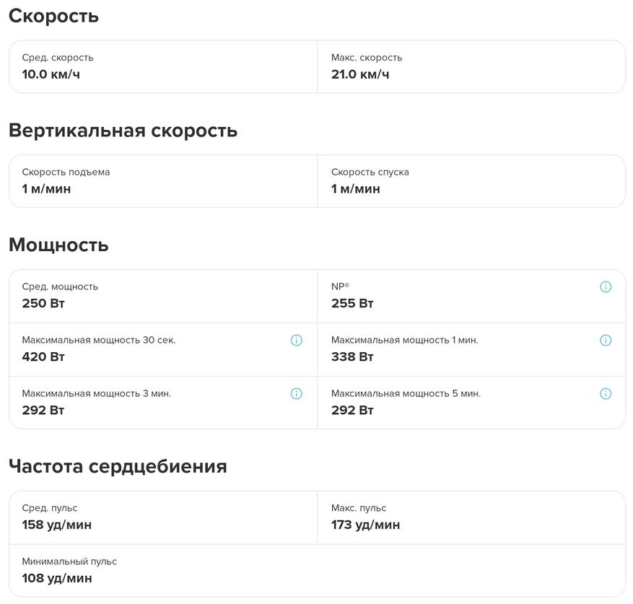
Task: Click the value 108 уд/мин
Action: pos(57,578)
